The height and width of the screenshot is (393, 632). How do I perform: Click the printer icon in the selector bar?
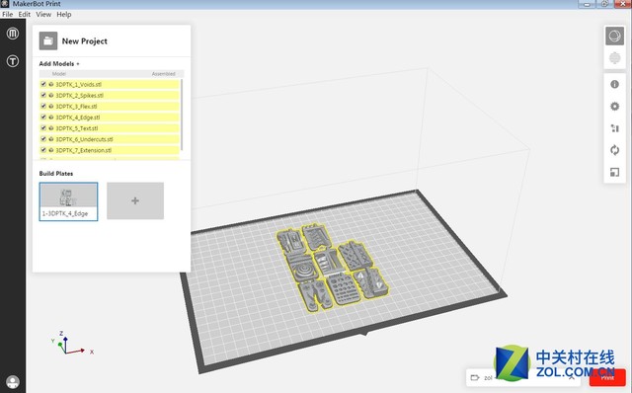pos(475,377)
